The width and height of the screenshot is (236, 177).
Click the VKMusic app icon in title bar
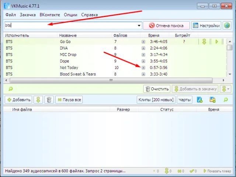point(7,6)
